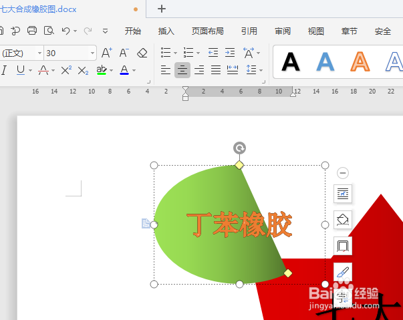Open the shape outline icon
The width and height of the screenshot is (403, 320).
[x=343, y=246]
